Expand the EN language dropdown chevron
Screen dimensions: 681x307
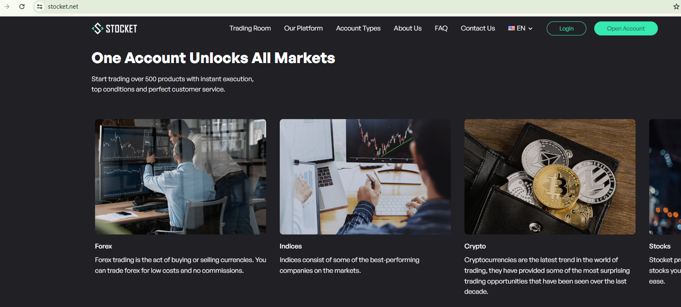(x=530, y=28)
